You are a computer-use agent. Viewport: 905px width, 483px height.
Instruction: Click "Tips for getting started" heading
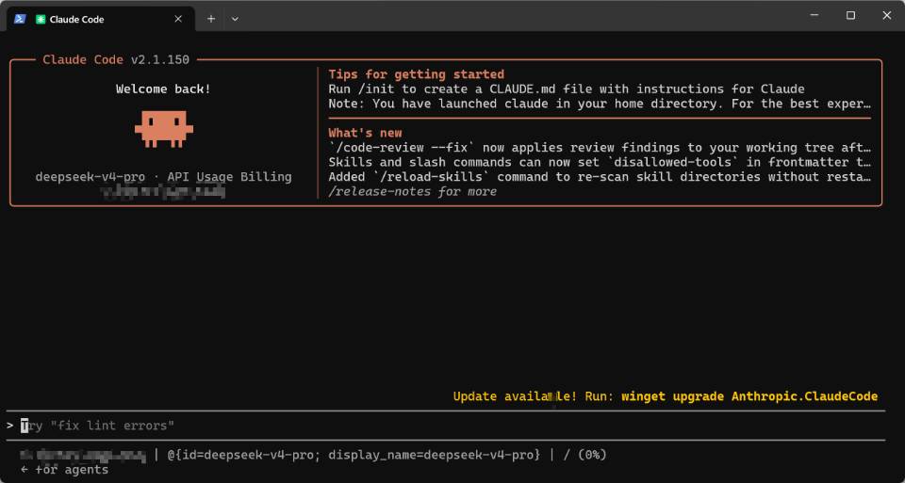tap(416, 74)
